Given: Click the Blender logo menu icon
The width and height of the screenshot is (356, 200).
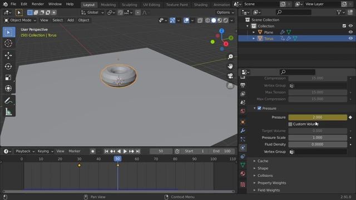Looking at the screenshot, I should [x=5, y=4].
